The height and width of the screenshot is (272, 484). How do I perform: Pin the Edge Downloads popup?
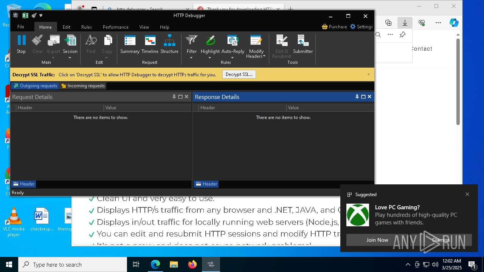[402, 35]
